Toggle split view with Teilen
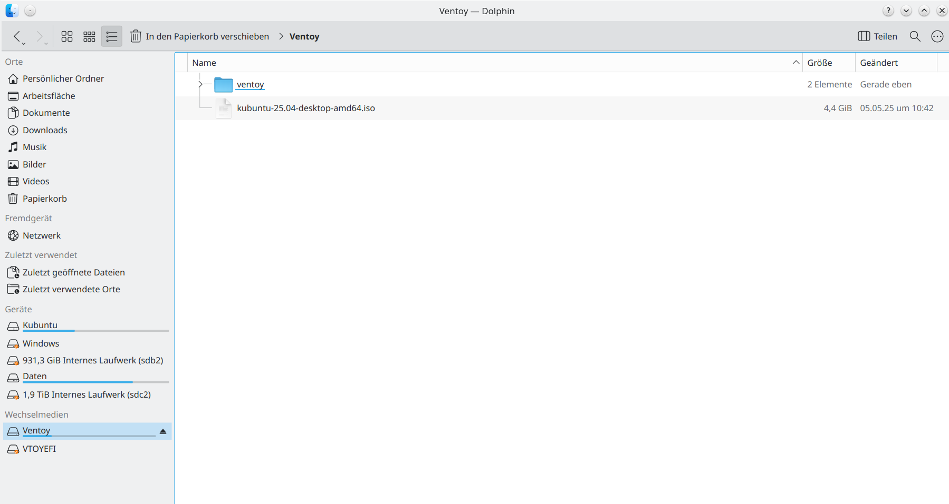Image resolution: width=949 pixels, height=504 pixels. coord(878,36)
